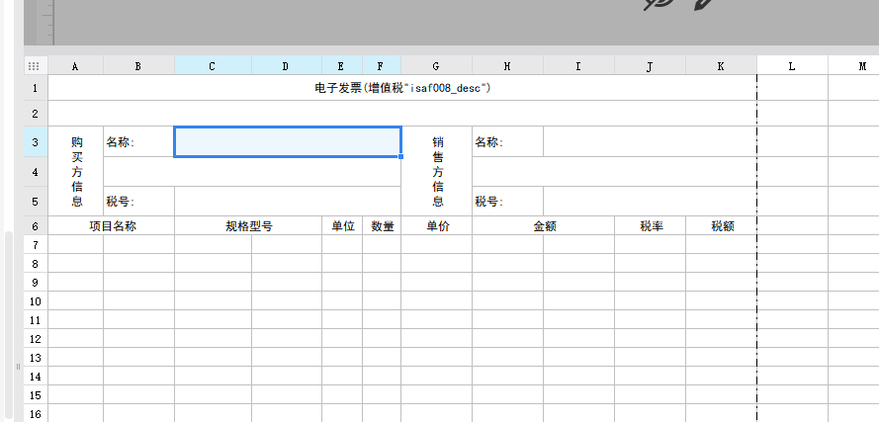Select column I header
Image resolution: width=879 pixels, height=422 pixels.
coord(578,66)
